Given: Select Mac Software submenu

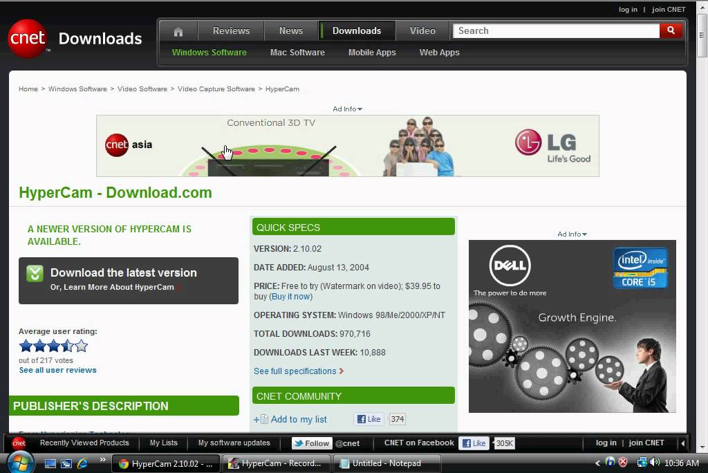Looking at the screenshot, I should pyautogui.click(x=297, y=53).
